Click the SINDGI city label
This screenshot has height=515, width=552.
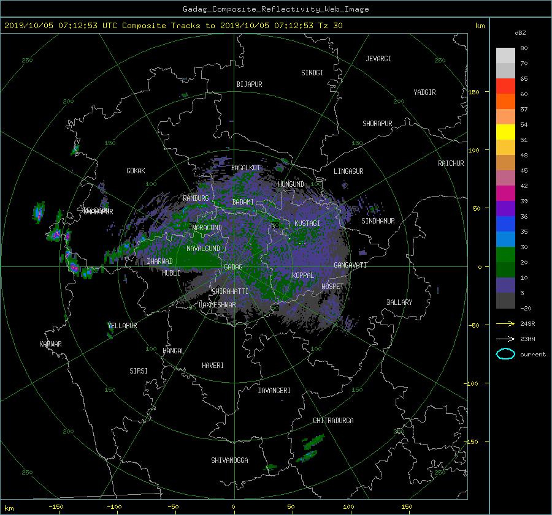point(312,73)
